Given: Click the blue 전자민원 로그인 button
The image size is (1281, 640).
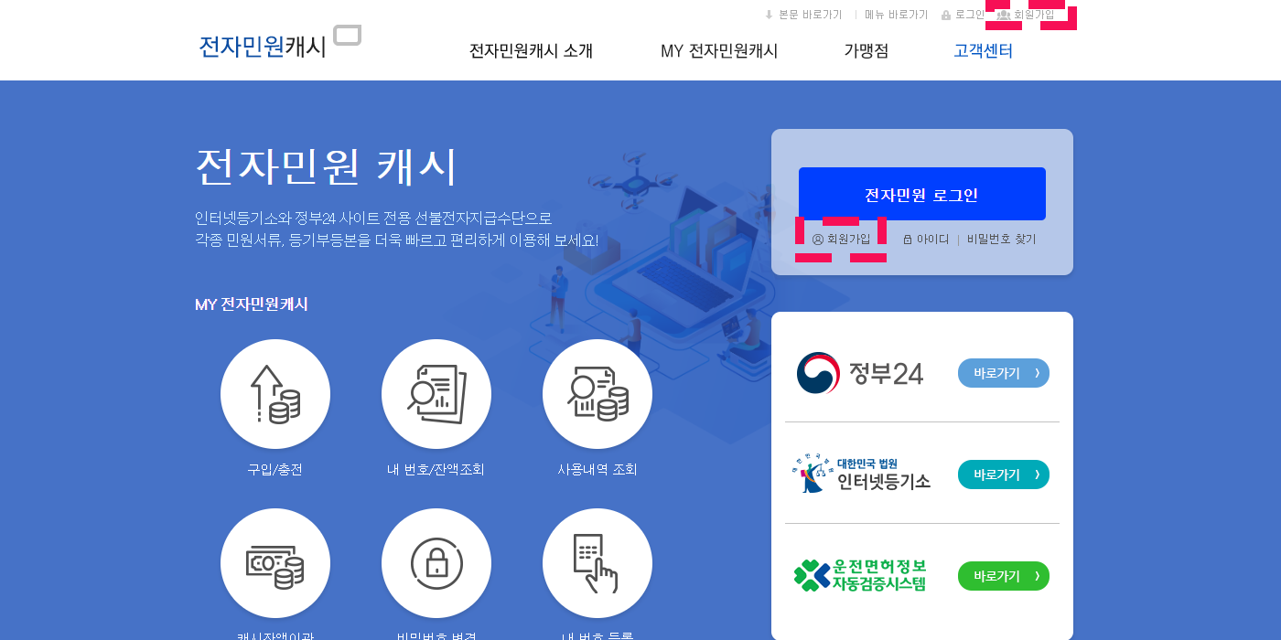Looking at the screenshot, I should pos(922,194).
